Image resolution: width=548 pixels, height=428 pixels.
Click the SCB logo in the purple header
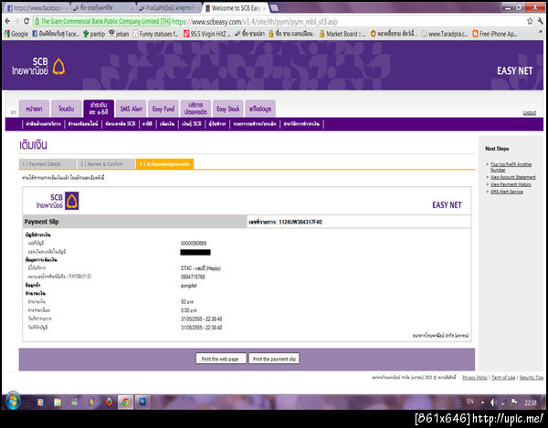pos(38,67)
